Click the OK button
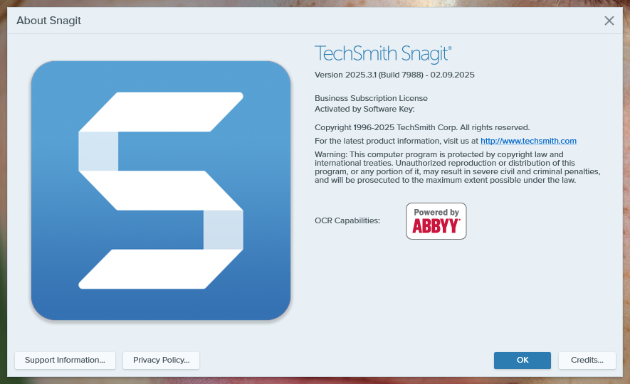This screenshot has height=384, width=630. point(523,360)
